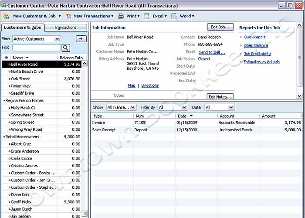
Task: Click the diamond column header icon
Action: coord(6,58)
